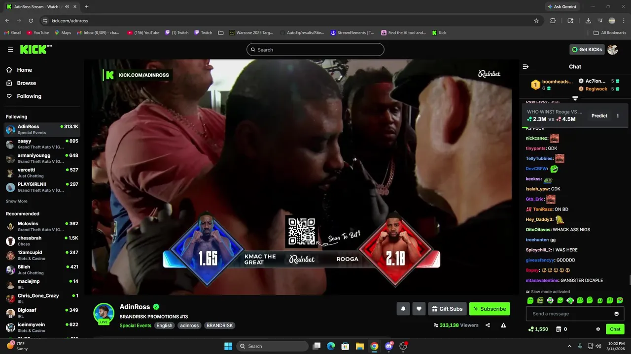Open zaayy channel in Following list
631x354 pixels.
[42, 144]
